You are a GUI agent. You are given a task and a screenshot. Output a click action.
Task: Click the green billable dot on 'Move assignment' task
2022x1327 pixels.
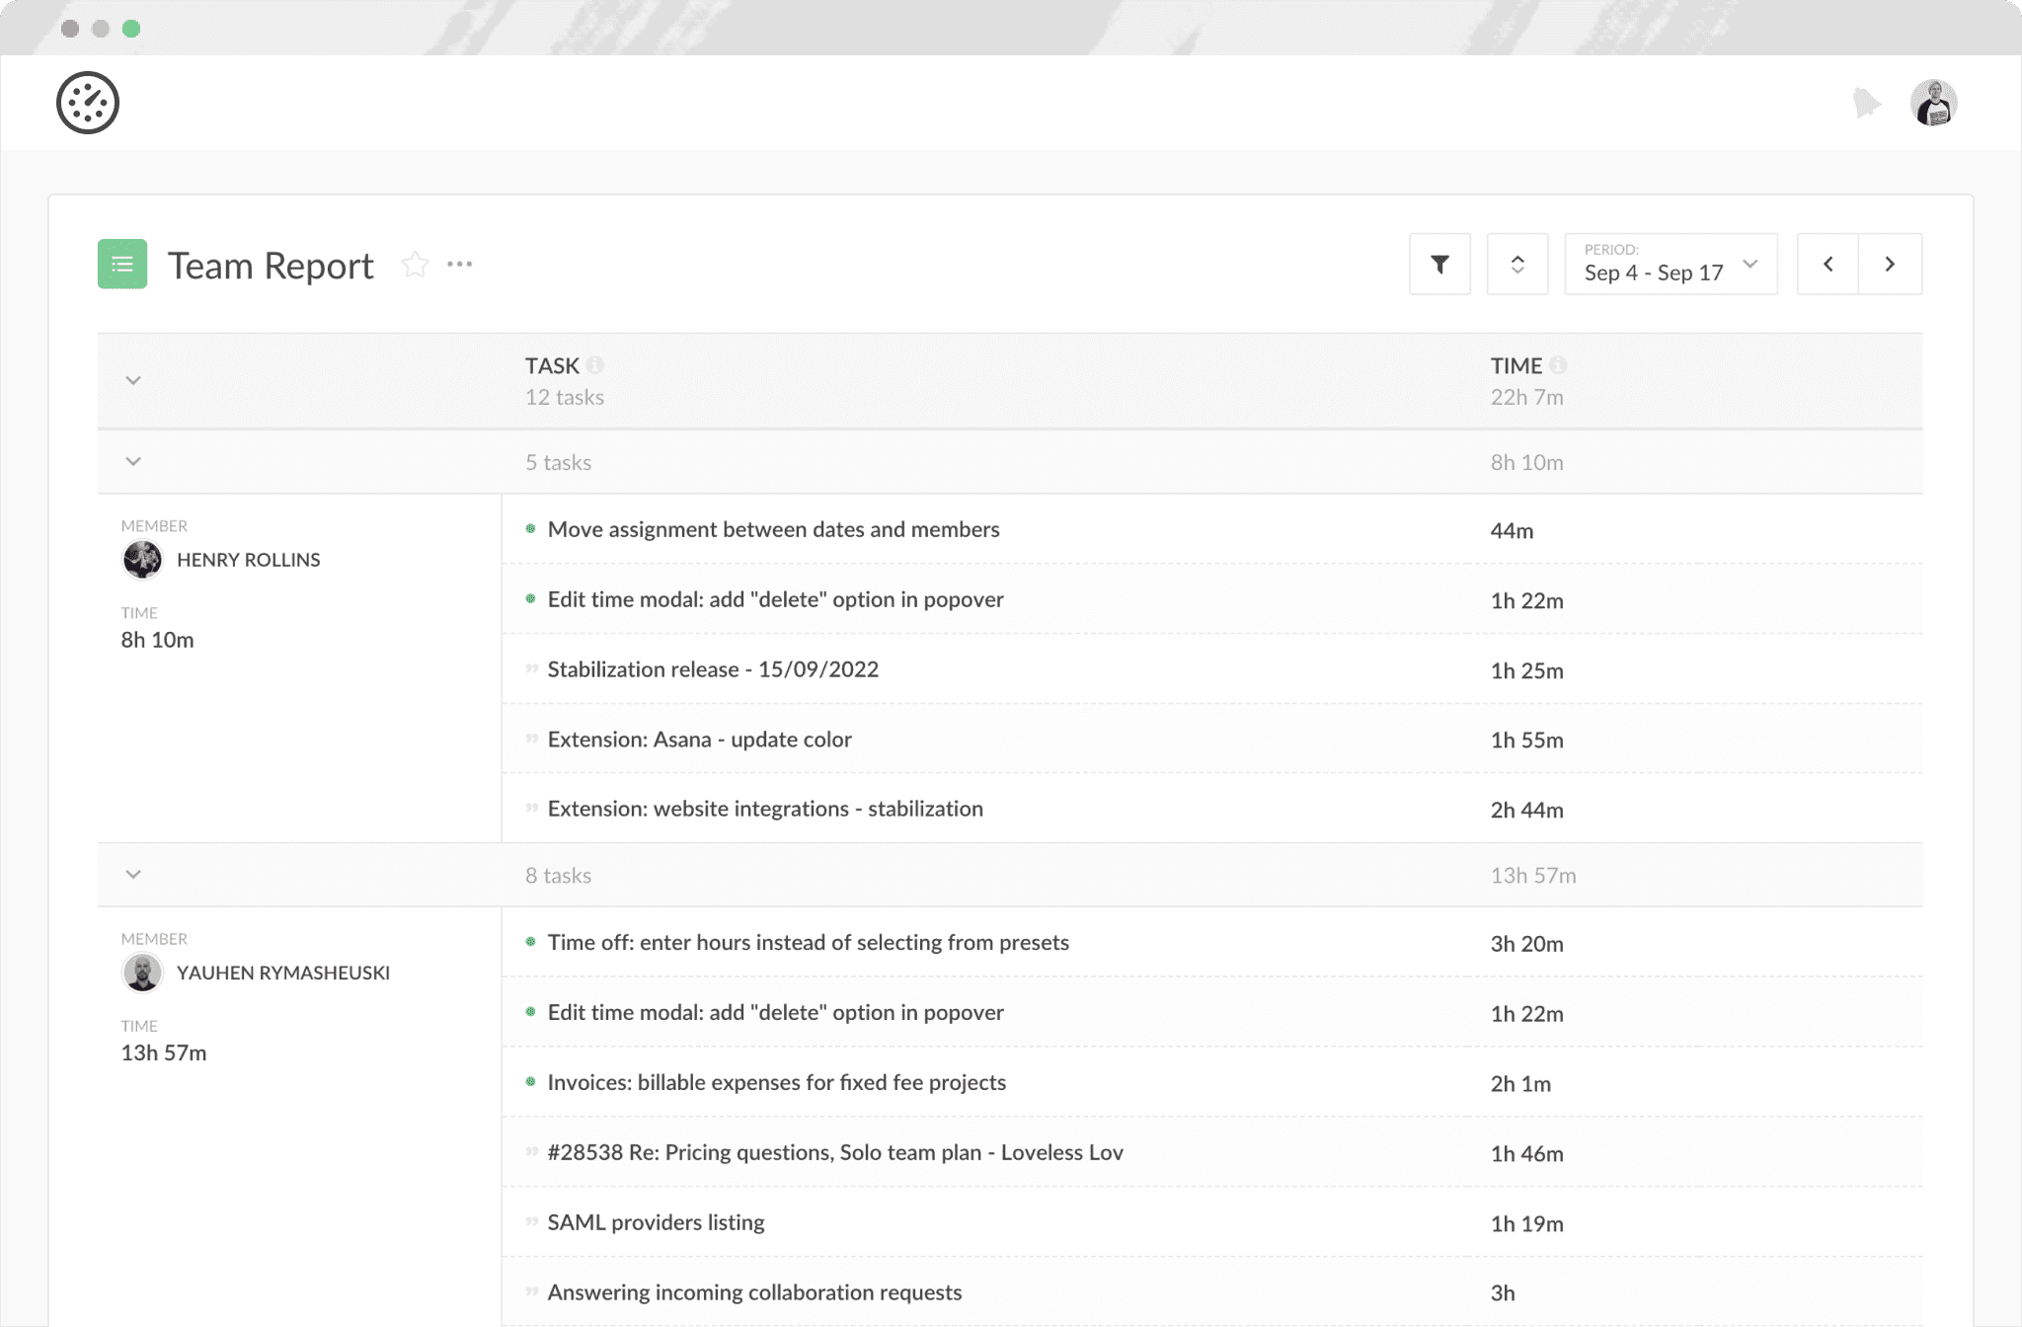click(x=531, y=529)
